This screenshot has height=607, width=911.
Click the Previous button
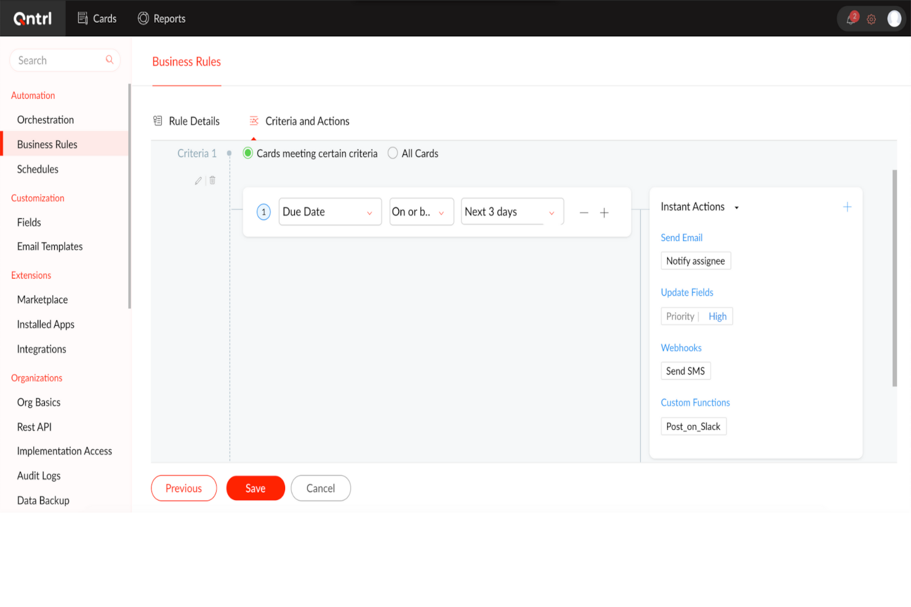pos(183,488)
